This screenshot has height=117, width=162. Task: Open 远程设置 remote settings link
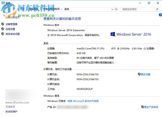pos(10,29)
